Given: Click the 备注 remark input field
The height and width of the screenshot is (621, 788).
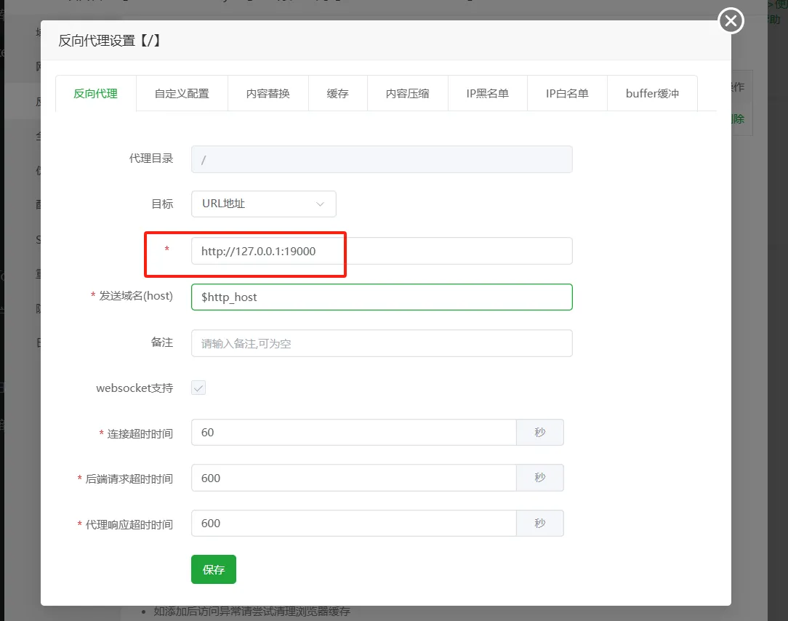Looking at the screenshot, I should [x=382, y=343].
